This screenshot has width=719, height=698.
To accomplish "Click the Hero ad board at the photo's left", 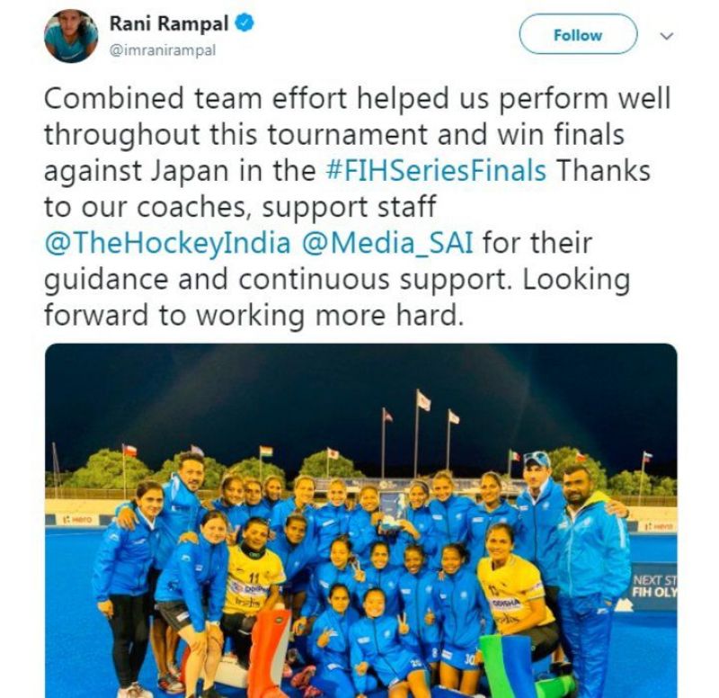I will (x=76, y=520).
